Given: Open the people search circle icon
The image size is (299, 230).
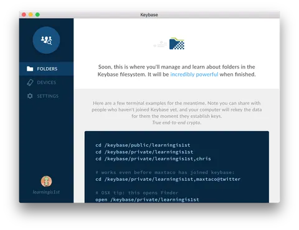Looking at the screenshot, I should [46, 40].
